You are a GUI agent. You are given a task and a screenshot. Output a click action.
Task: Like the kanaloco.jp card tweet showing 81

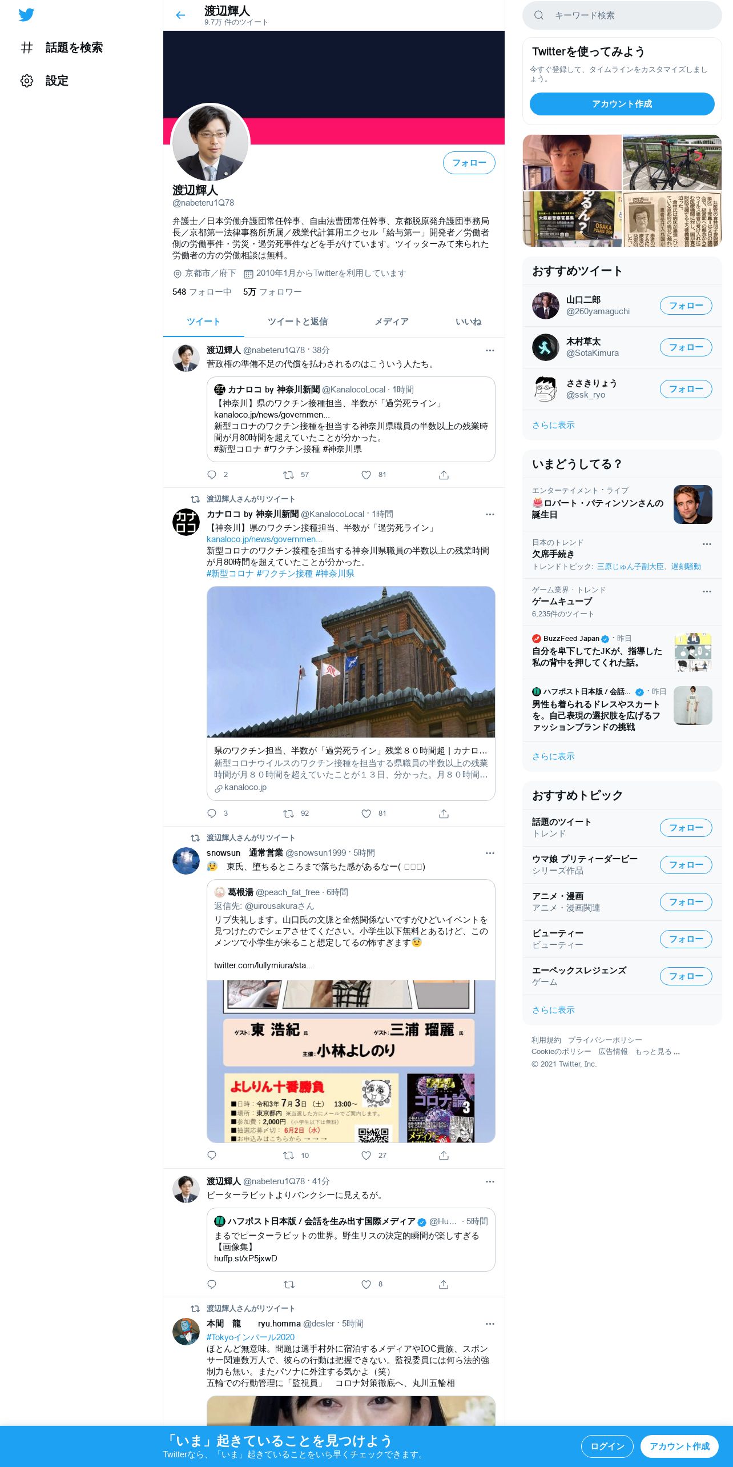(366, 813)
